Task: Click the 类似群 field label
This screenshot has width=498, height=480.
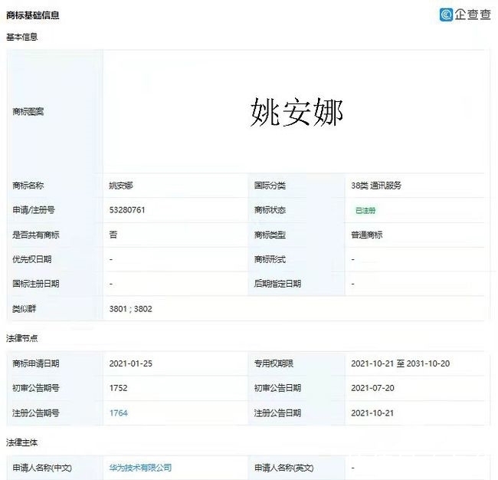Action: [25, 309]
